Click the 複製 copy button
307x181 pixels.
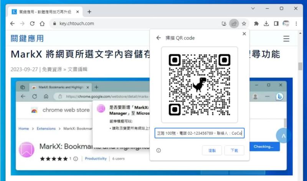coord(212,150)
